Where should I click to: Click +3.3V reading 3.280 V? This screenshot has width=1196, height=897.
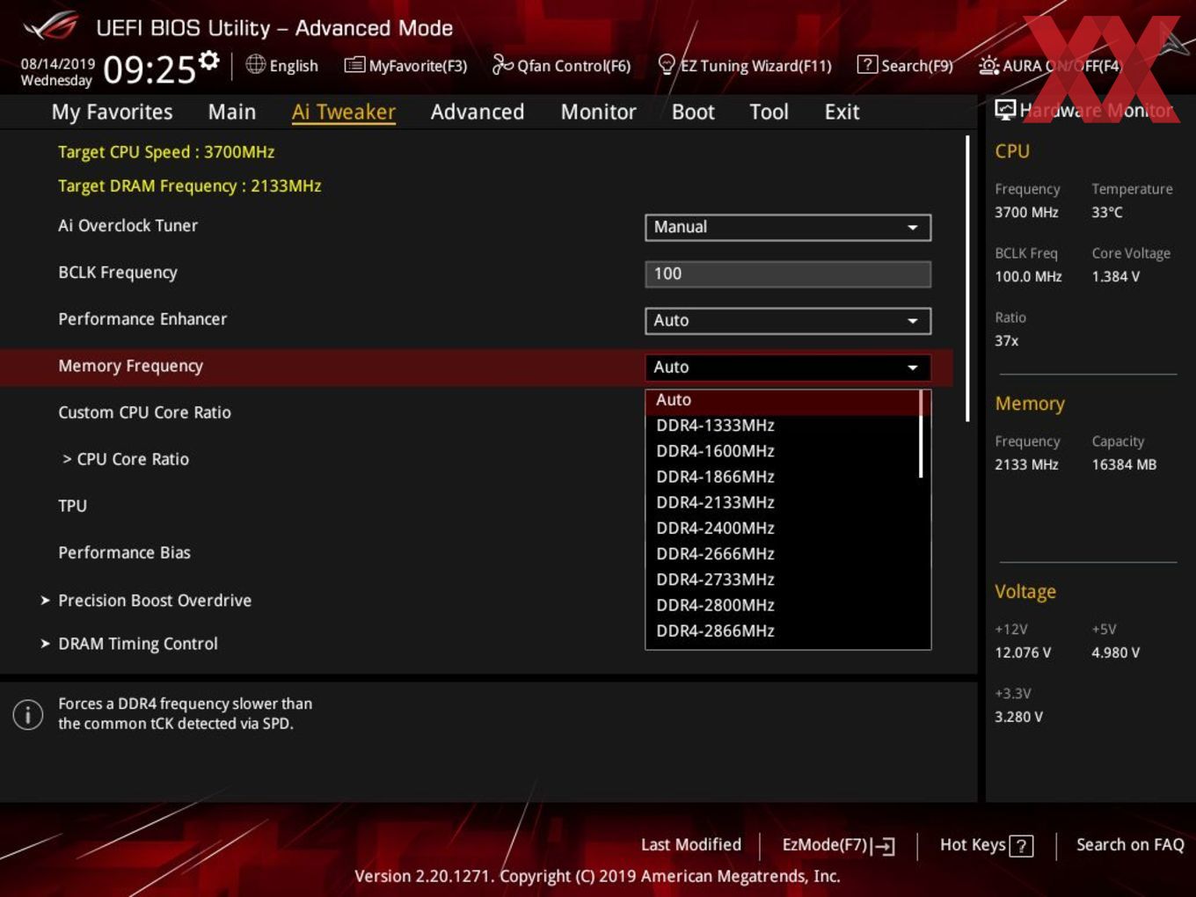pyautogui.click(x=1018, y=718)
